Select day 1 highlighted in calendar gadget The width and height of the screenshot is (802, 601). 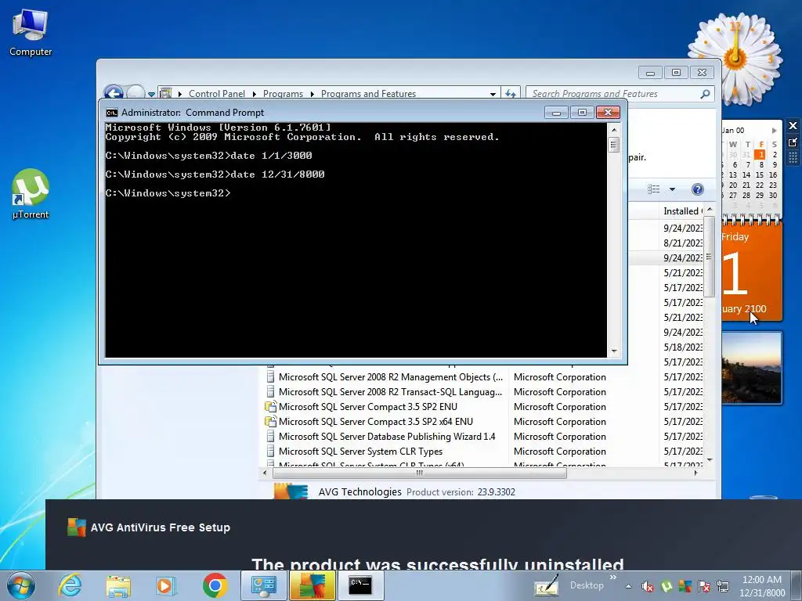760,154
